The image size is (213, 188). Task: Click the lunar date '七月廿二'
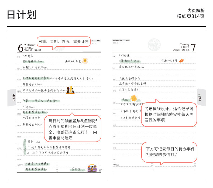29,48
